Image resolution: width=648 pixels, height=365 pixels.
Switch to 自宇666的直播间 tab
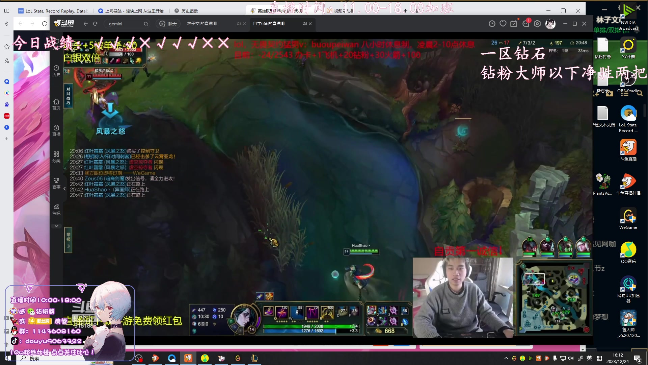pyautogui.click(x=269, y=24)
